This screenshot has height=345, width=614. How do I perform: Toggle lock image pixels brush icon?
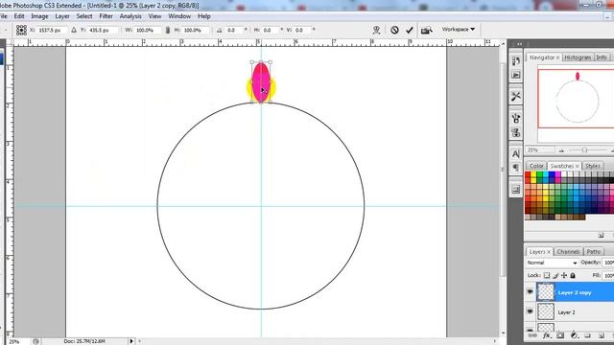point(555,276)
